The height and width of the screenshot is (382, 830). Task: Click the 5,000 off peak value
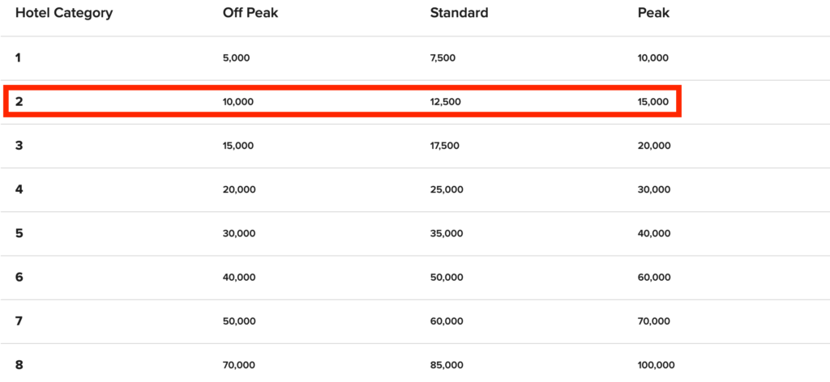pos(236,58)
